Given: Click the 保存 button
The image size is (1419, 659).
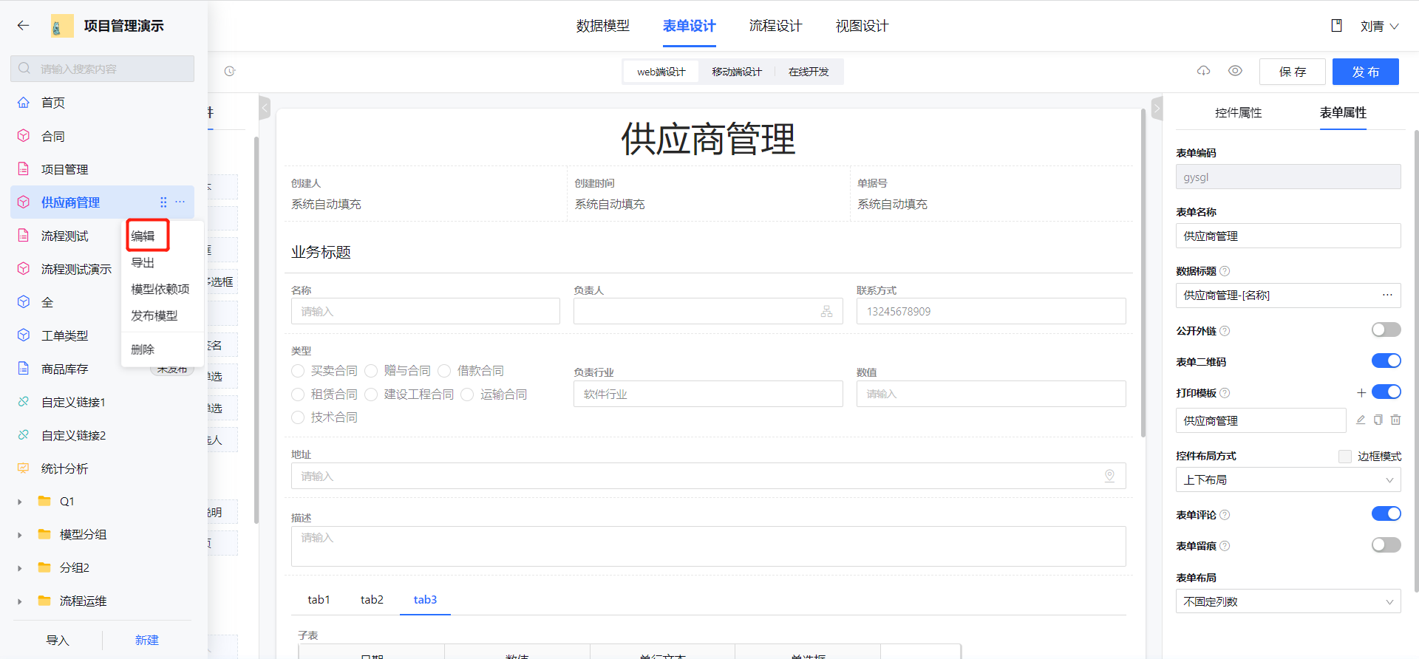Looking at the screenshot, I should pos(1293,72).
